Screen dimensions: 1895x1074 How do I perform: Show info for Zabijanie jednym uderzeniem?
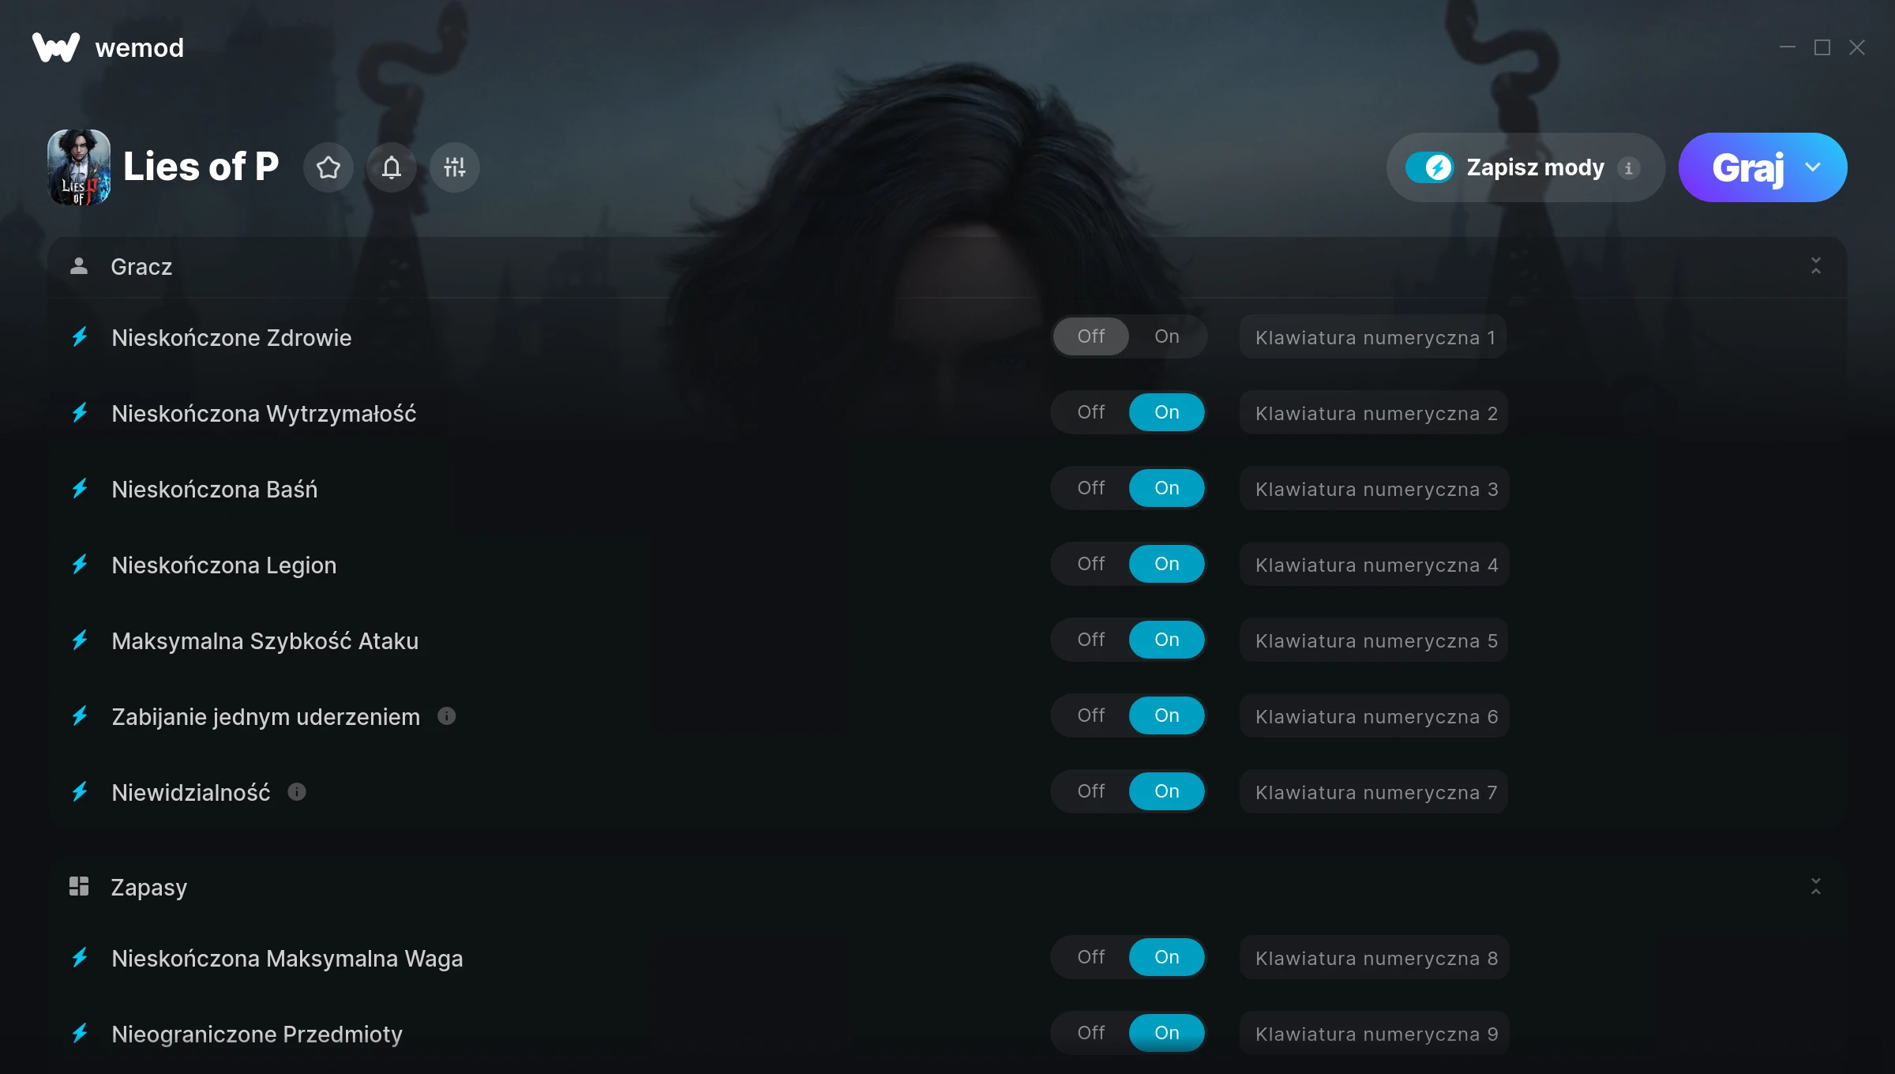click(x=447, y=716)
